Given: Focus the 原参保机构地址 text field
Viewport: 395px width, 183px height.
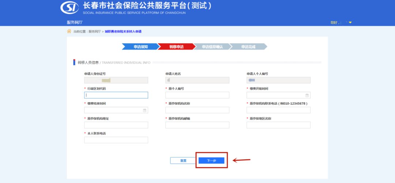Looking at the screenshot, I should click(116, 125).
